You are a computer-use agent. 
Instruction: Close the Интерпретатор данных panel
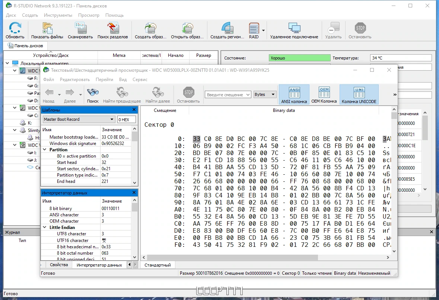pyautogui.click(x=134, y=193)
